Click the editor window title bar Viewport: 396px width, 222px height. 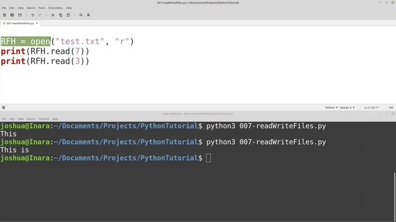(198, 2)
